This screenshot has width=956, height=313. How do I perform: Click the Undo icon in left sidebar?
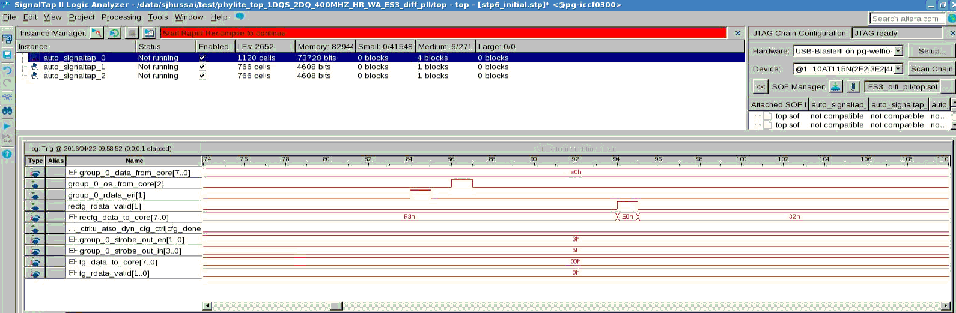click(7, 70)
